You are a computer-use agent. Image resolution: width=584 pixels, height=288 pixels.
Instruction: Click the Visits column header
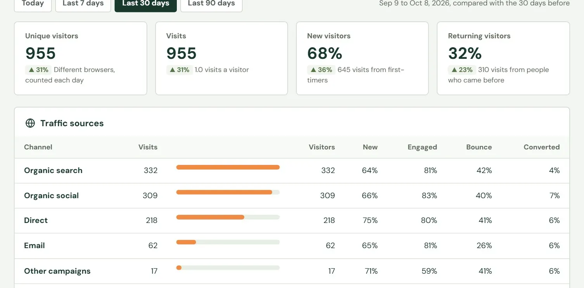pos(148,147)
